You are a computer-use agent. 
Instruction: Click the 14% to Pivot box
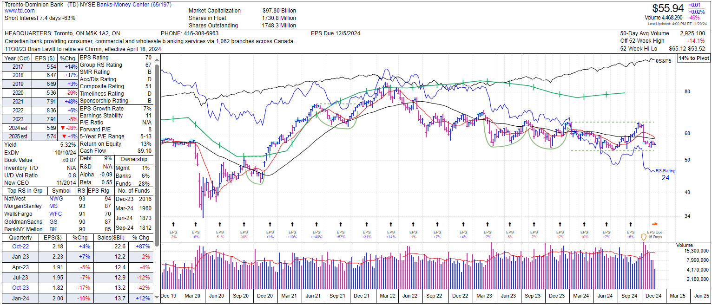(694, 58)
